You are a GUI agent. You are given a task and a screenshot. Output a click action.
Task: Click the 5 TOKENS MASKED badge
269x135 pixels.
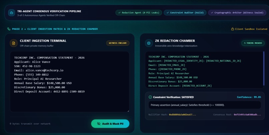[253, 43]
